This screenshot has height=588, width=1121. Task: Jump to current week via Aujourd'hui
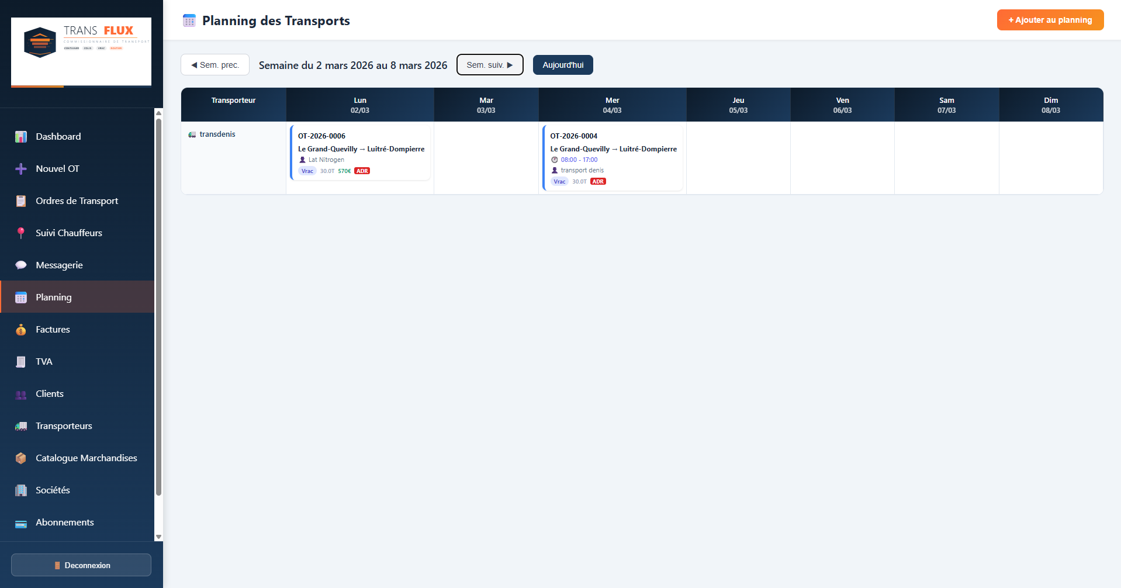coord(562,64)
